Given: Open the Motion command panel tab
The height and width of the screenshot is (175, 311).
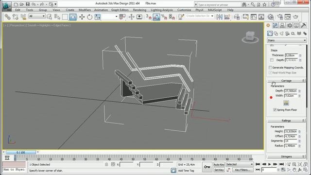Looking at the screenshot, I should [x=290, y=25].
